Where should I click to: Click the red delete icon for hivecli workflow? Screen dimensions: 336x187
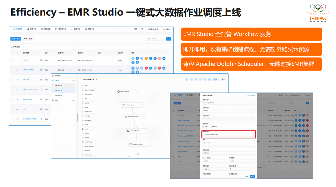159,58
